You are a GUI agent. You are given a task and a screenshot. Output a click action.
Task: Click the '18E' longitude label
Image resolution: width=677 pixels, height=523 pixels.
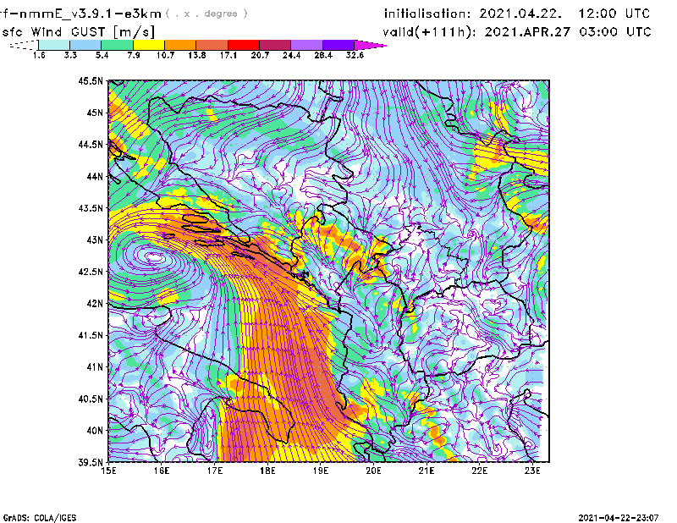tap(267, 471)
